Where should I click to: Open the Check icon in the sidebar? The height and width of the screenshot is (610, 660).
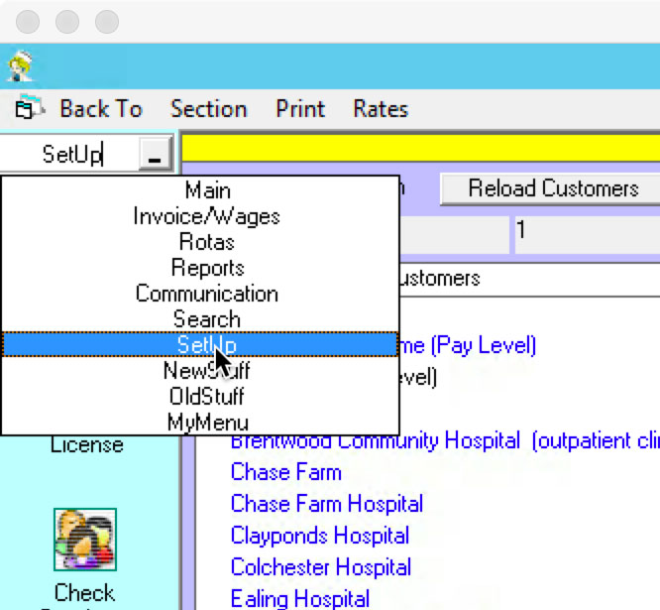tap(85, 541)
